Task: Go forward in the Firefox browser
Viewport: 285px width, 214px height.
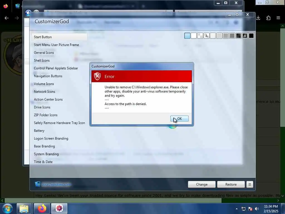Action: coord(17,18)
